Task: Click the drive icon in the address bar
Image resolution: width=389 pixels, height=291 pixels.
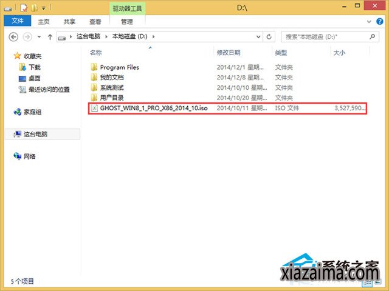Action: point(62,38)
